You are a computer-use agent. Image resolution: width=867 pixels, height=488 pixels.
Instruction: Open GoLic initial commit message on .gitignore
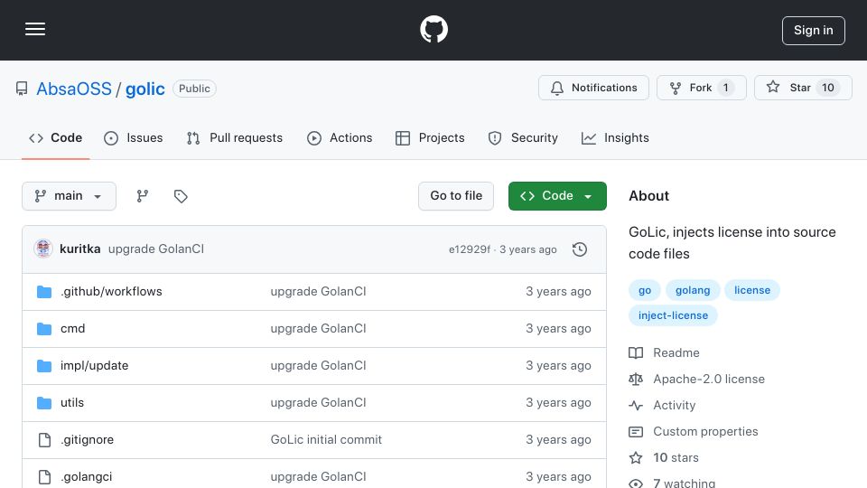pyautogui.click(x=326, y=440)
